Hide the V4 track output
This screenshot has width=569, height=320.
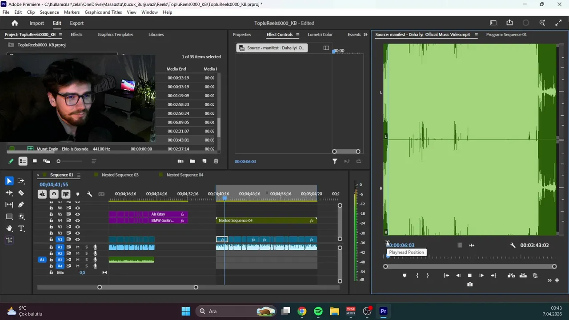pyautogui.click(x=77, y=220)
